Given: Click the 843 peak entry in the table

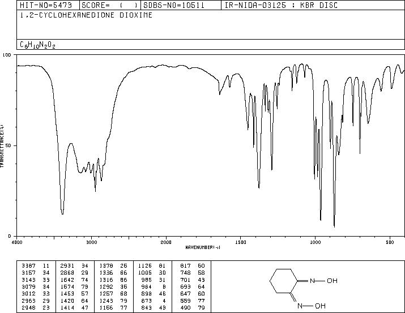Looking at the screenshot, I should click(154, 307).
